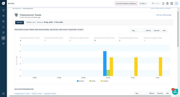Switch Auslastungsanalyse view to Tag
This screenshot has width=180, height=97.
coord(136,93)
